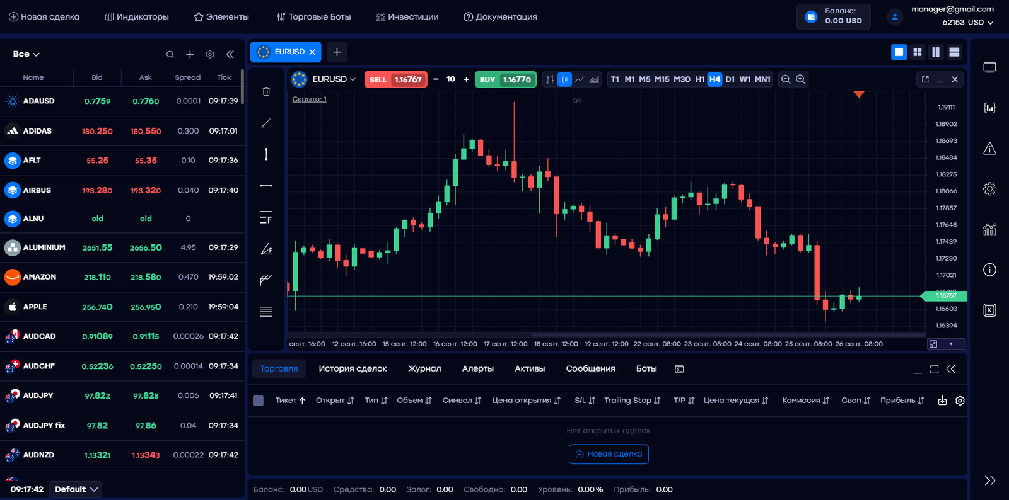Increase the trade volume with the plus
The image size is (1009, 500).
click(466, 79)
